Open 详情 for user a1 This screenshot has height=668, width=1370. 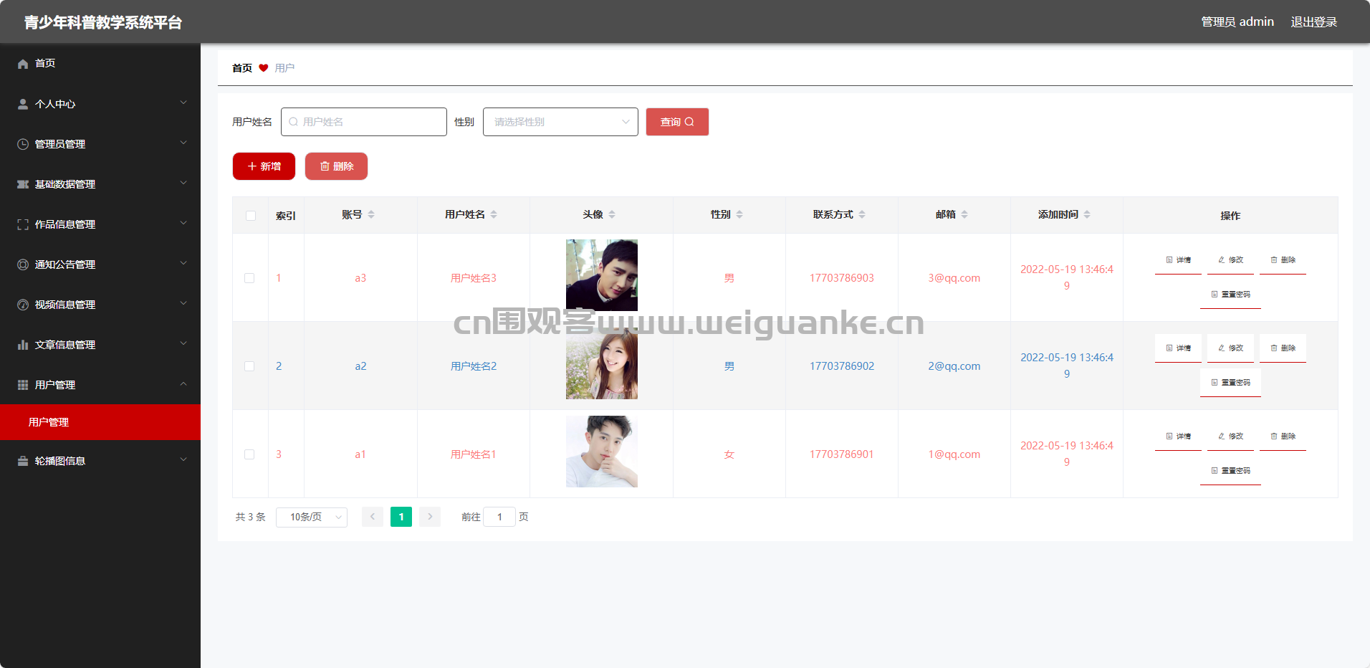tap(1178, 436)
